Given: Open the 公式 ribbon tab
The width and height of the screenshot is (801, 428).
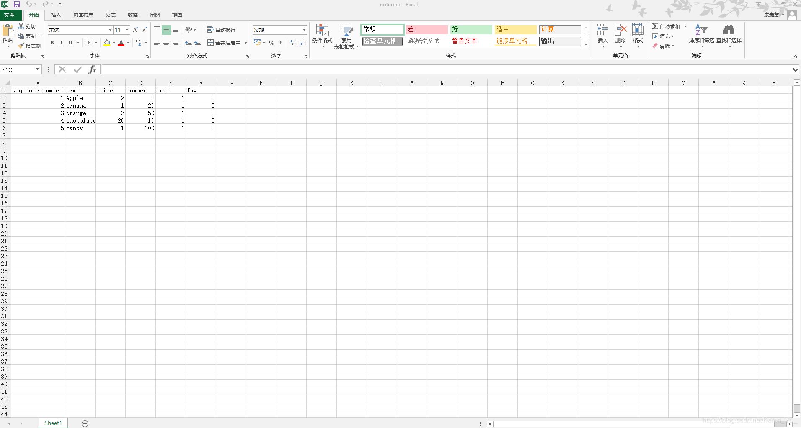Looking at the screenshot, I should click(110, 15).
